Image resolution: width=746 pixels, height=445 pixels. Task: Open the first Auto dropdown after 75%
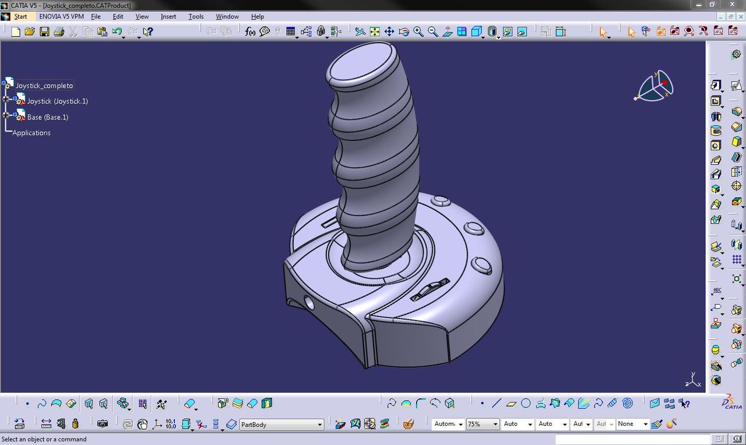pyautogui.click(x=530, y=424)
